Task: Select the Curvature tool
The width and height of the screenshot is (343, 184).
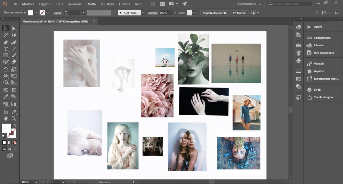Action: (x=14, y=42)
